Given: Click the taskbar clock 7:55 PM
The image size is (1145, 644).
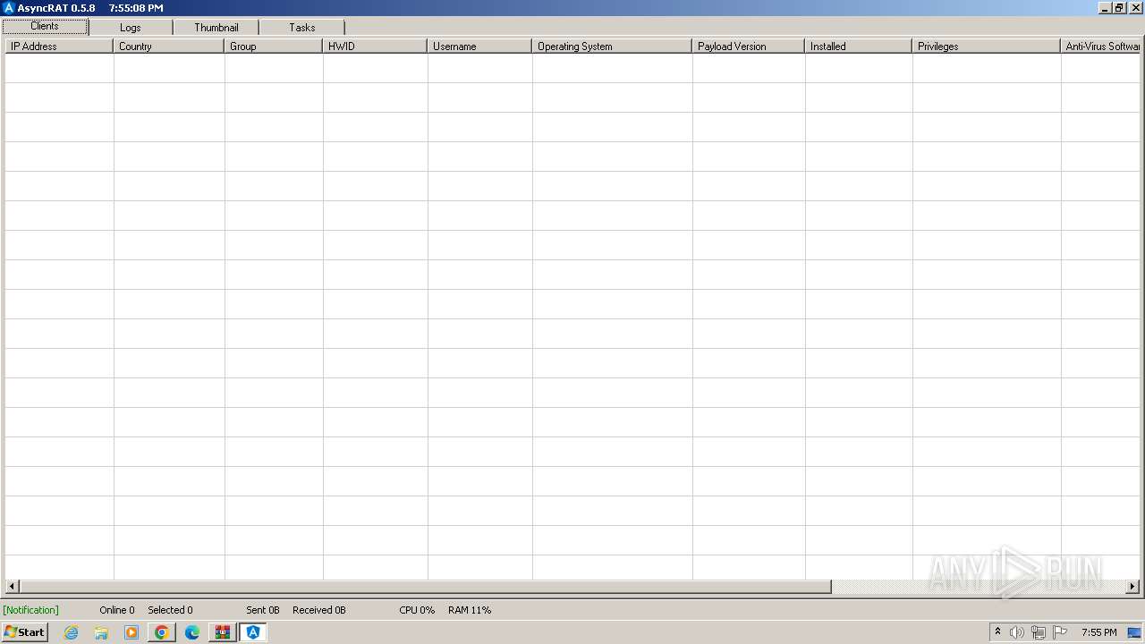Looking at the screenshot, I should click(x=1098, y=632).
